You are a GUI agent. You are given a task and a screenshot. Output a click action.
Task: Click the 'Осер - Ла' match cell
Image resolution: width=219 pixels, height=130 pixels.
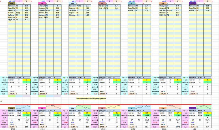click(42, 17)
